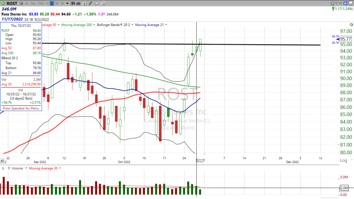Click the Ross Stores Inc company name
354x199 pixels.
(x=14, y=14)
